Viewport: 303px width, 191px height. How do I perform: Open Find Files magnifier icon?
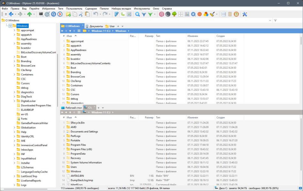(137, 14)
